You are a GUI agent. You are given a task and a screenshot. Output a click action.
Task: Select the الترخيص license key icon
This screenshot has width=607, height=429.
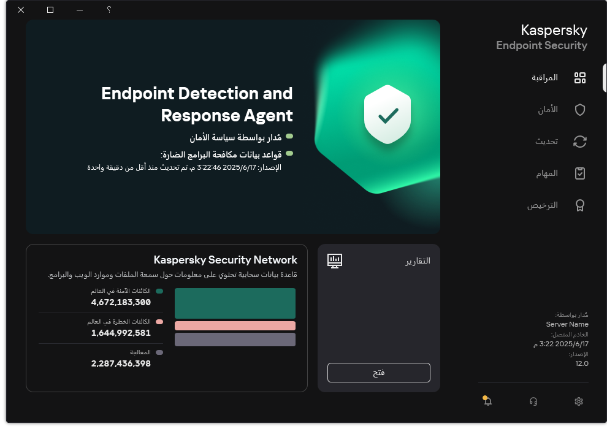[x=580, y=205]
